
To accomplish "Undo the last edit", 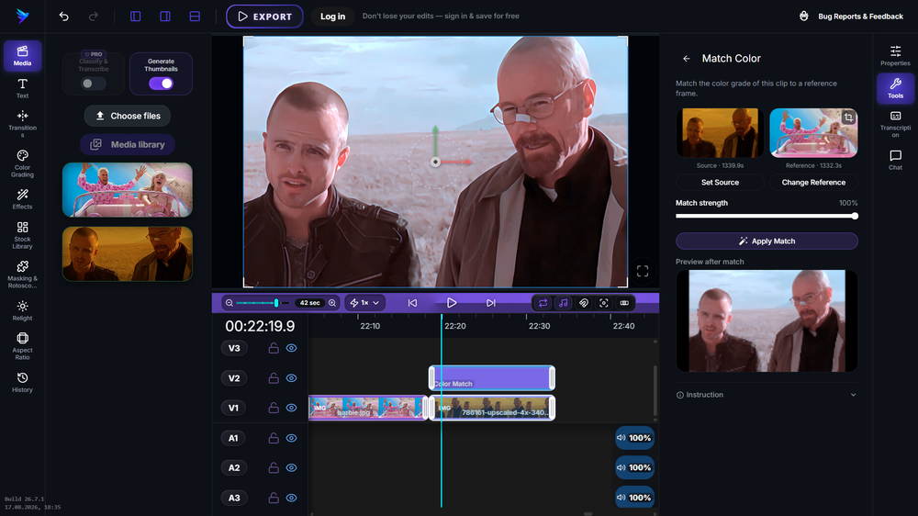I will [x=64, y=17].
